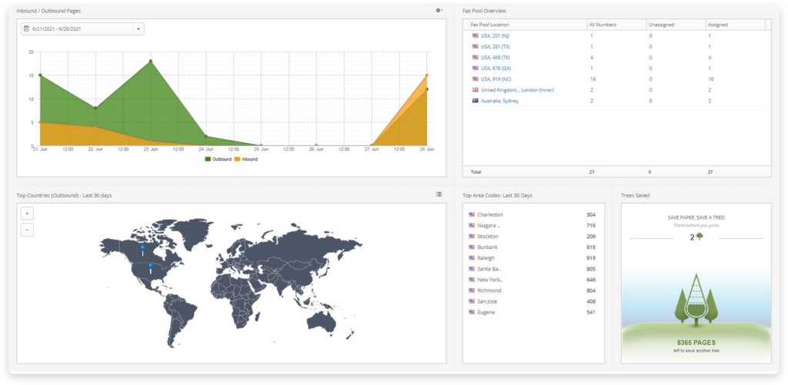Select Santa Ba.. in Top Area Codes
788x385 pixels.
click(489, 269)
